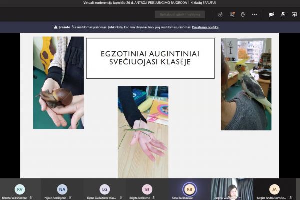
Task: Click muted mic icon beside Brigita's name
Action: [154, 198]
